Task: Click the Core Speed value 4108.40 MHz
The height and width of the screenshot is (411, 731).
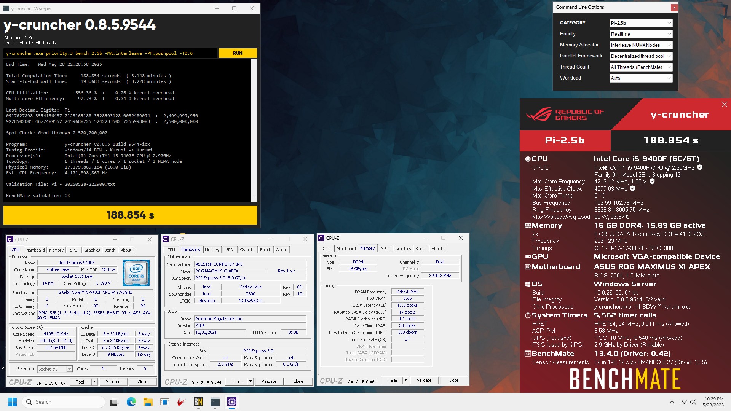Action: 56,334
